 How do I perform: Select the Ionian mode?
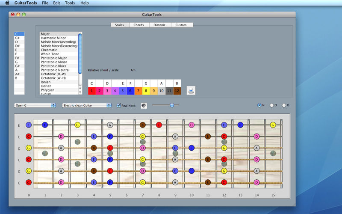pyautogui.click(x=59, y=82)
